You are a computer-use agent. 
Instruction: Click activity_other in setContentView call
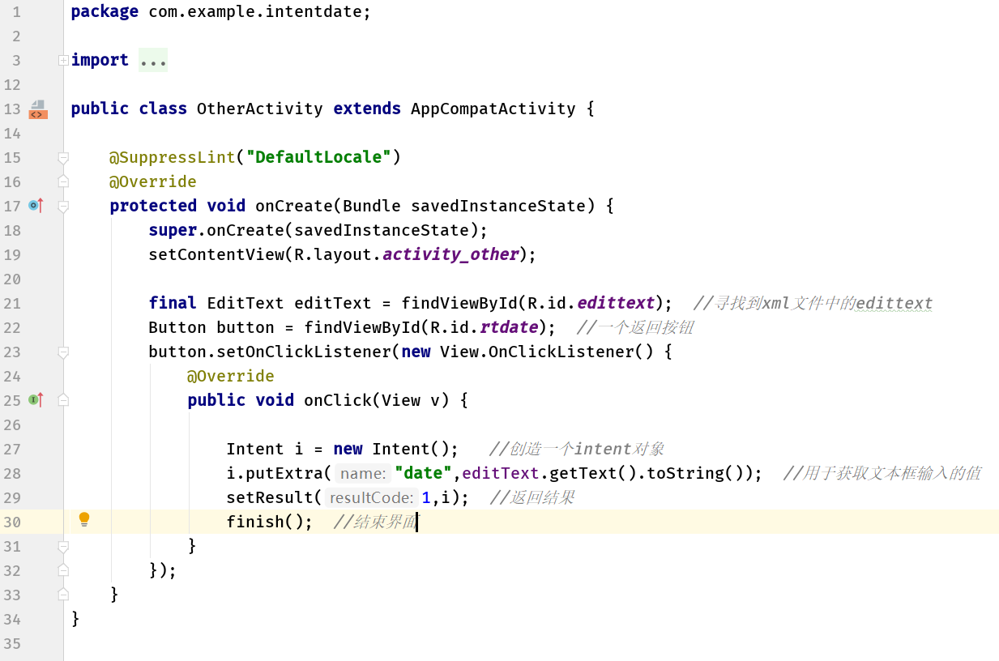tap(450, 254)
